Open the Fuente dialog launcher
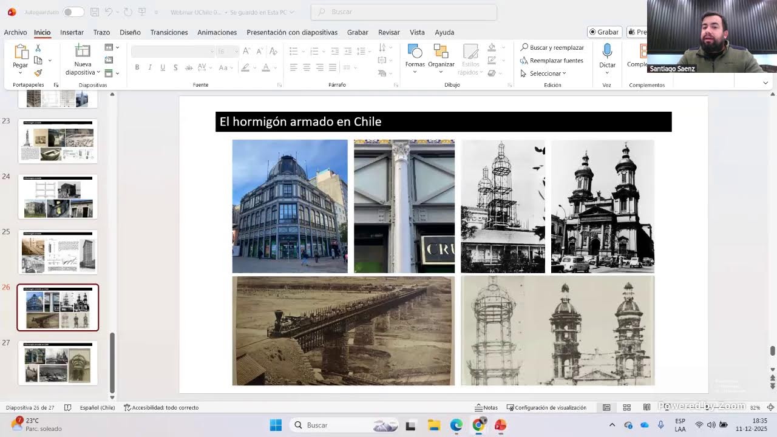 279,85
